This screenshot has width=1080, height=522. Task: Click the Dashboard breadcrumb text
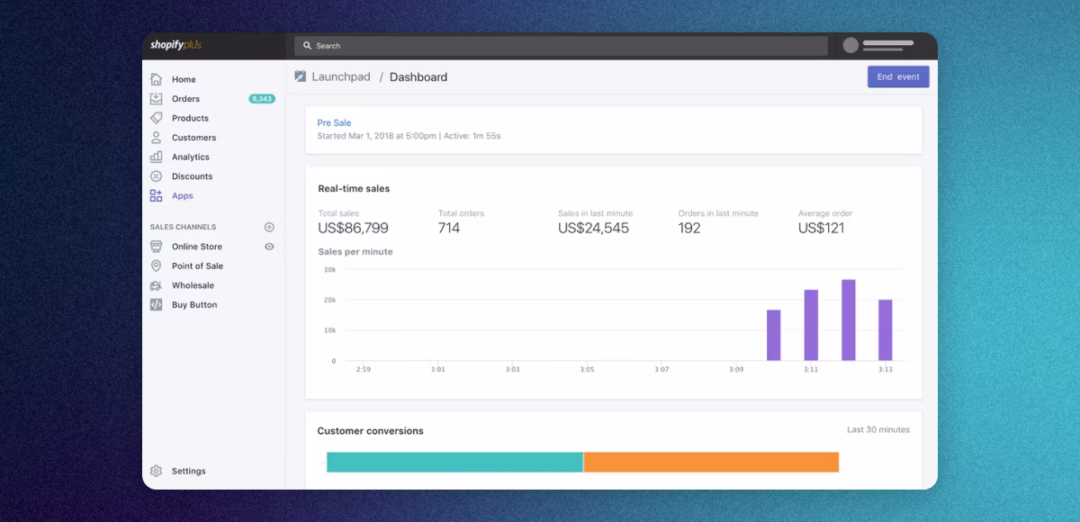(418, 76)
